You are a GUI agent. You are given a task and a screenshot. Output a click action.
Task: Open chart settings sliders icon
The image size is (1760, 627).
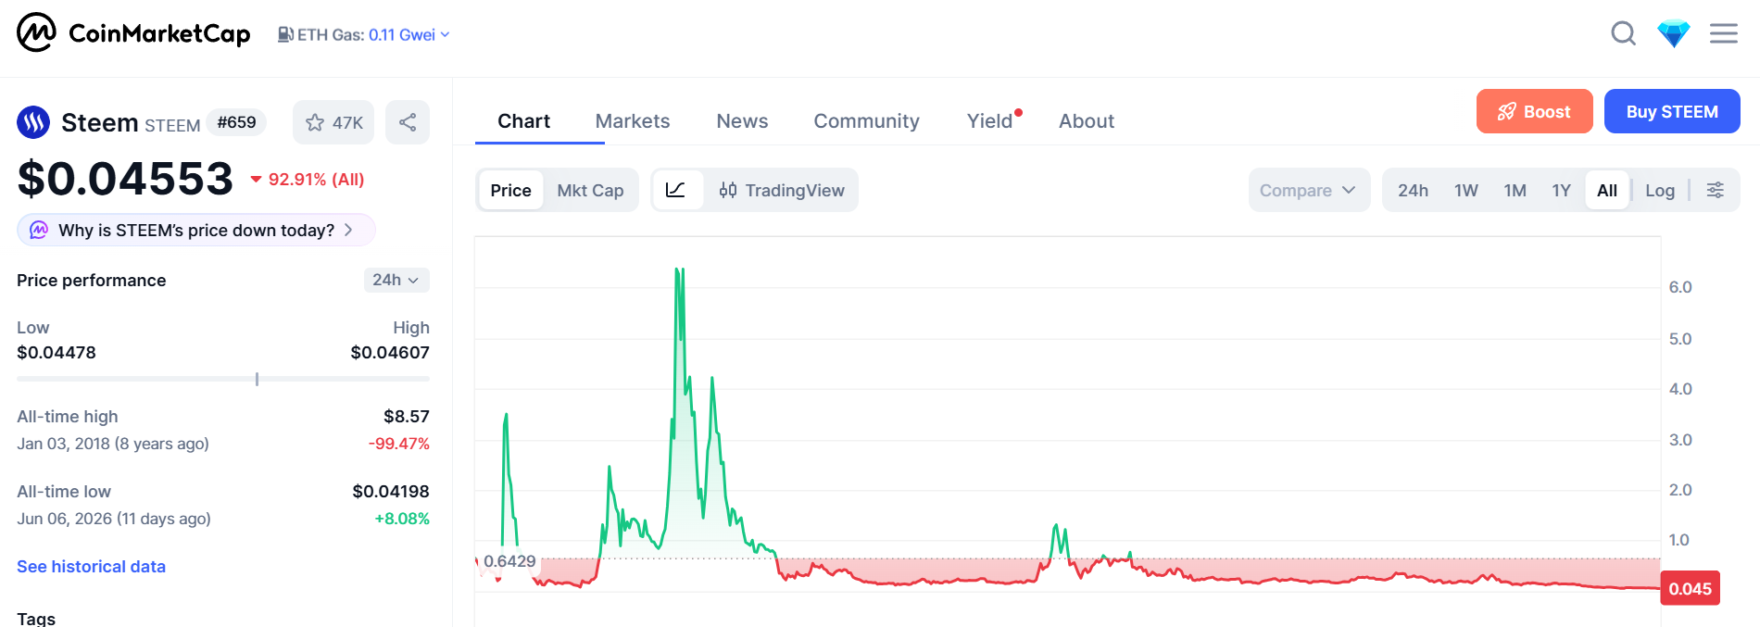[x=1715, y=190]
